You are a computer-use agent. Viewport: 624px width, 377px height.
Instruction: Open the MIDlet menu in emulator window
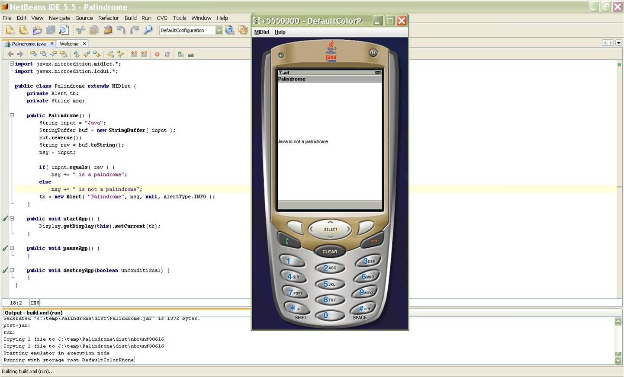pyautogui.click(x=262, y=32)
